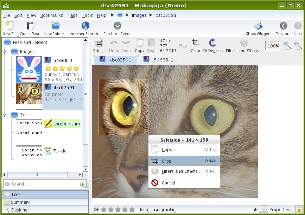Screen dimensions: 305x215
Task: Click the Files and Folders root icon
Action: point(7,43)
